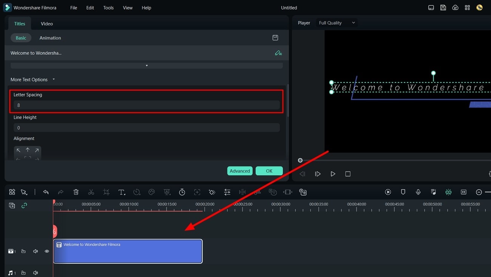
Task: Click the Letter Spacing input field
Action: [x=147, y=105]
